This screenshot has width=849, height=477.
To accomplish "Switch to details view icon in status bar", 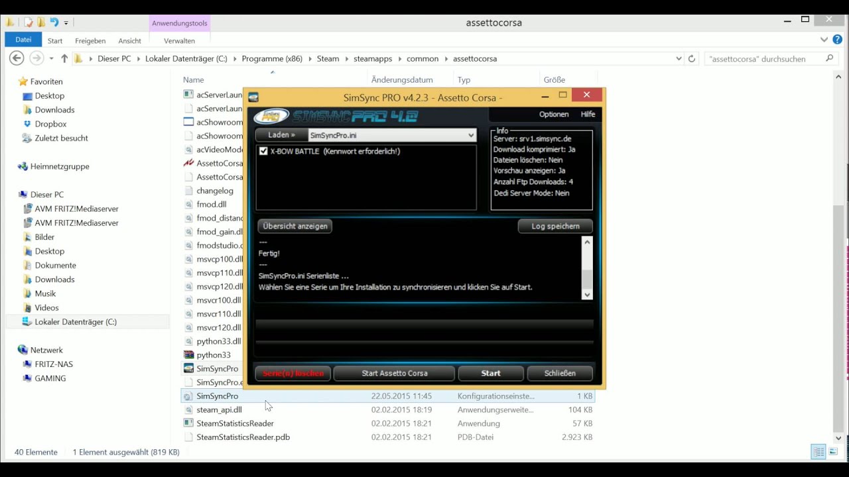I will [819, 452].
